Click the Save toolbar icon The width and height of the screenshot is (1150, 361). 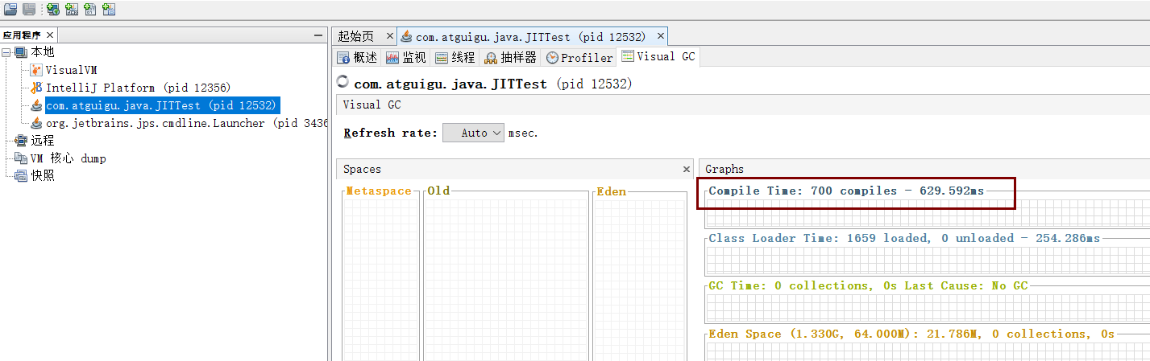point(29,10)
